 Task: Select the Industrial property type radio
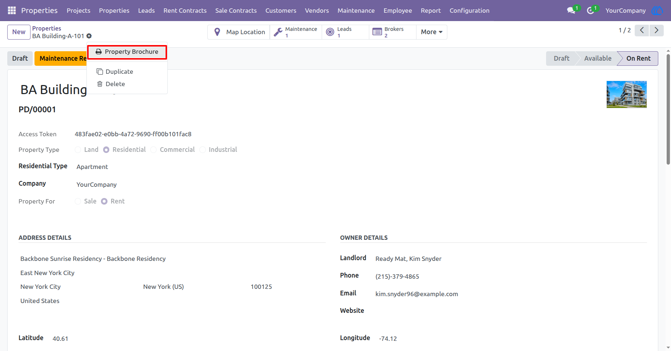[x=203, y=150]
